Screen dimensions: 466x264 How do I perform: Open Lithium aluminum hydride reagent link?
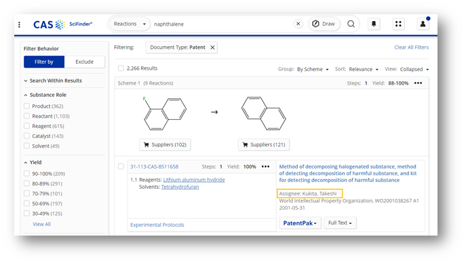click(194, 180)
